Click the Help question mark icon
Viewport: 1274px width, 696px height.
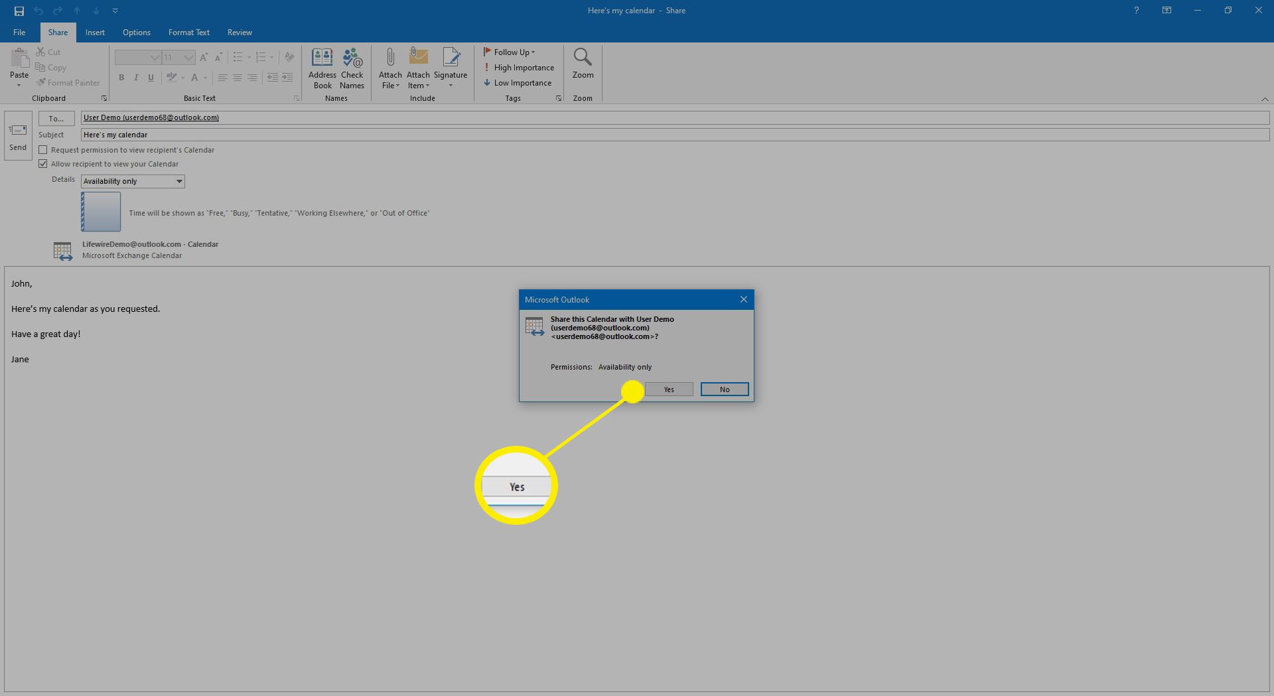pos(1136,11)
